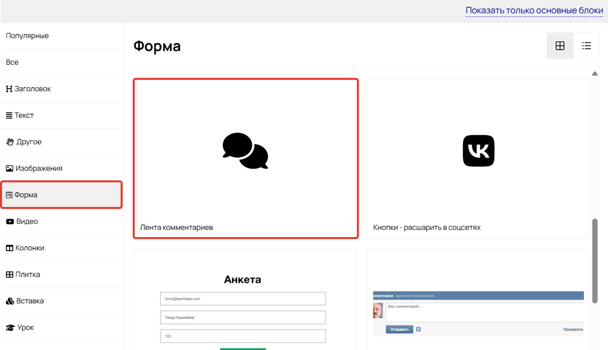Select the Другое category with hand icon
The height and width of the screenshot is (350, 608).
pyautogui.click(x=28, y=142)
